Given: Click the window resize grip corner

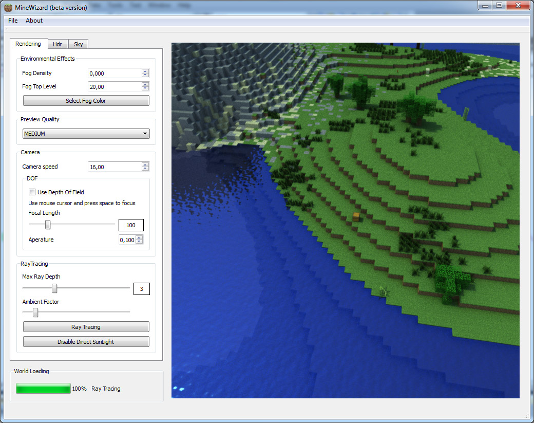Looking at the screenshot, I should click(x=527, y=416).
